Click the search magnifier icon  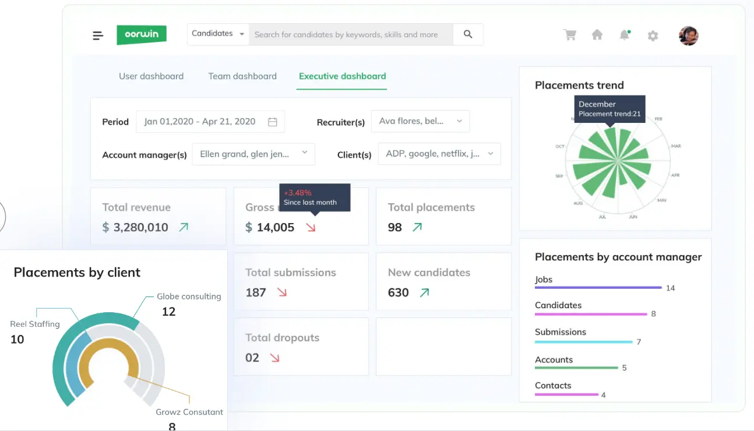[468, 34]
